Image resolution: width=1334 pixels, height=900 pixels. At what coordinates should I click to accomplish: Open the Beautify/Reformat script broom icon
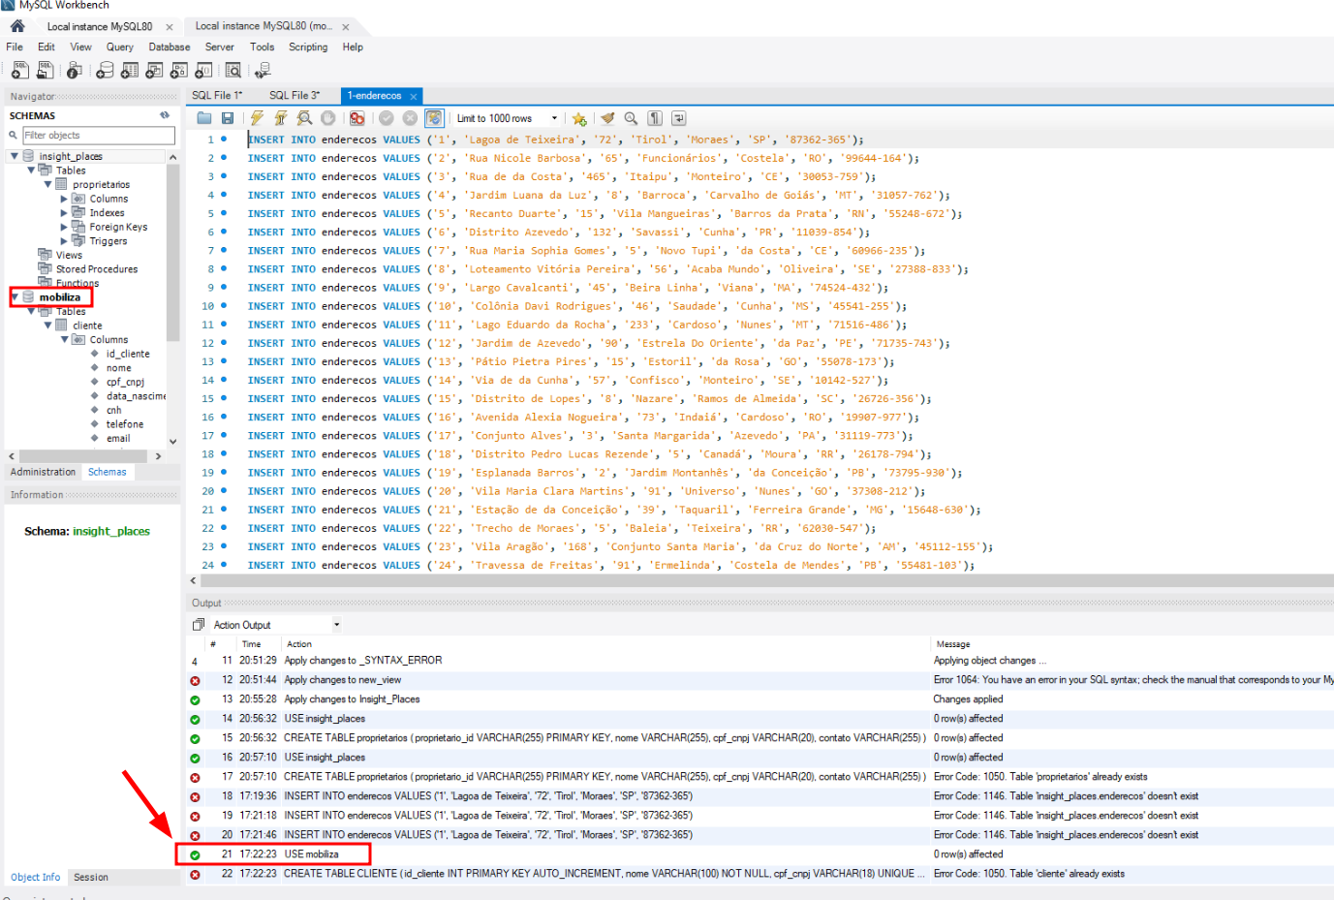point(609,117)
